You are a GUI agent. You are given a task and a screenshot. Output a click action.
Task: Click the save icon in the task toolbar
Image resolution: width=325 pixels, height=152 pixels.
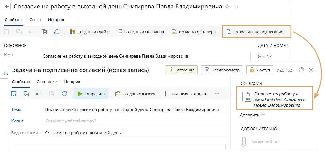point(14,94)
